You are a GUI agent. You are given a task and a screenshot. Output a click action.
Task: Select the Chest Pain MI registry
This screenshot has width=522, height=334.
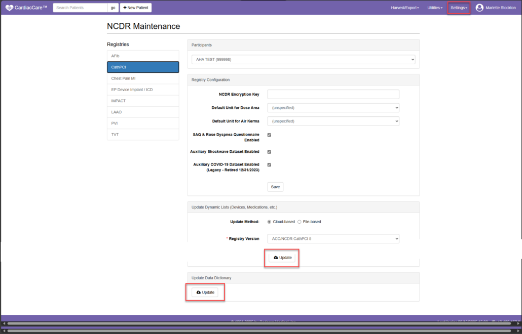[x=143, y=78]
